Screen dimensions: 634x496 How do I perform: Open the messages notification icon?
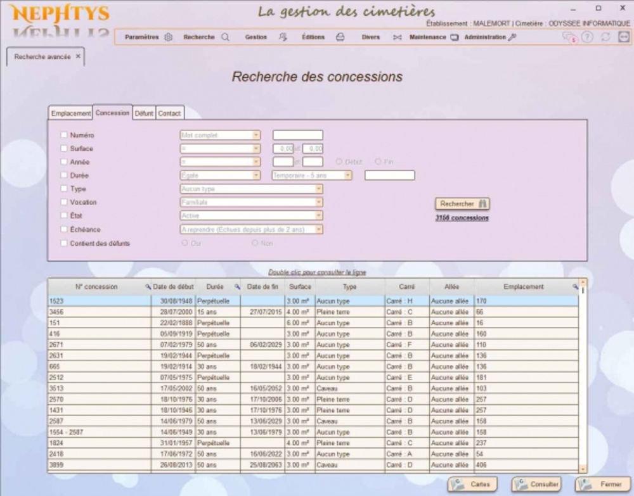click(x=569, y=37)
